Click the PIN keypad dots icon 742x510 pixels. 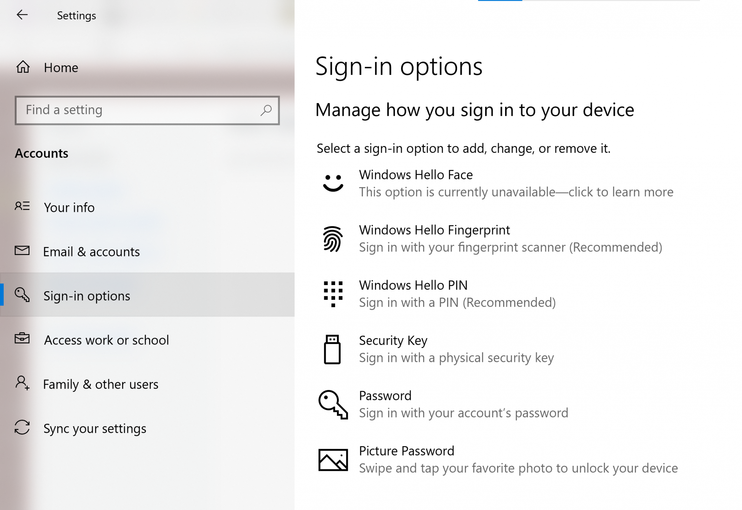333,294
